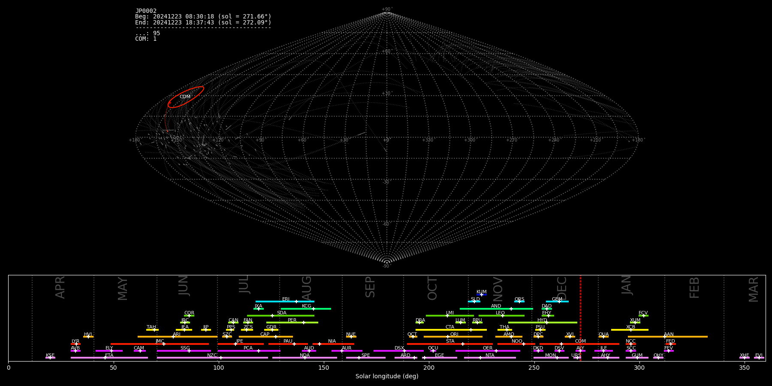The width and height of the screenshot is (772, 386).
Task: Click the XVI shower label
Action: (570, 335)
